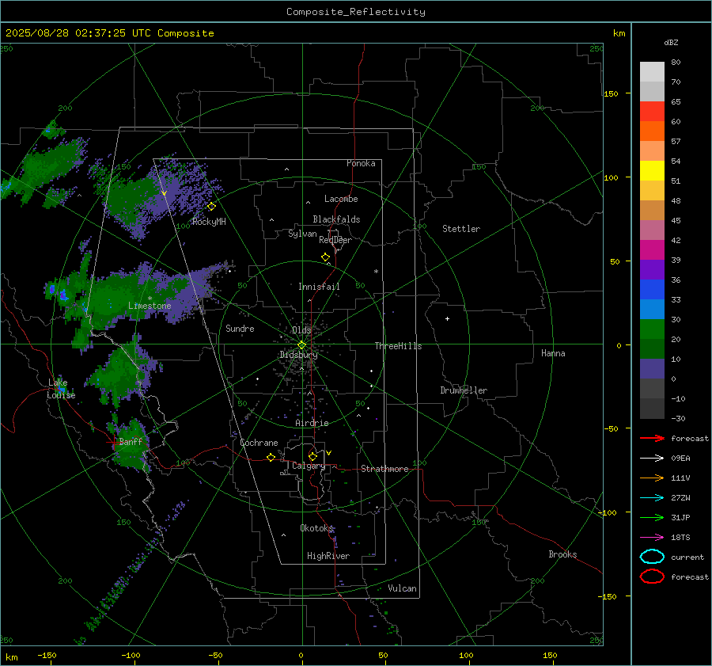
Task: Click the Cochrane label
Action: click(259, 443)
